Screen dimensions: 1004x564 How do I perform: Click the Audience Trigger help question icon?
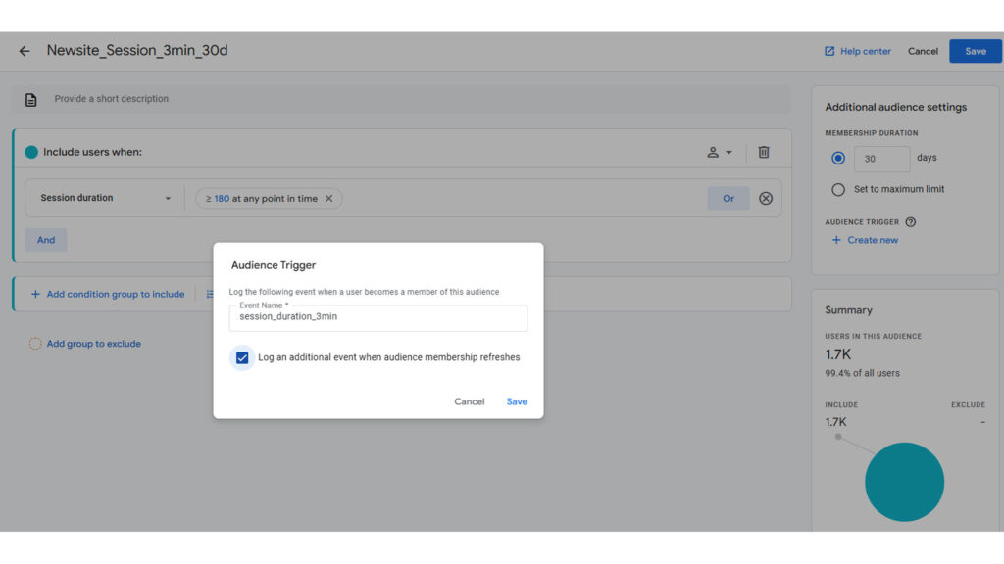pos(911,222)
